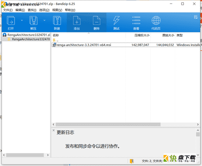Minimize the Bandizip window
Screen dimensions: 202x166
(x=171, y=4)
